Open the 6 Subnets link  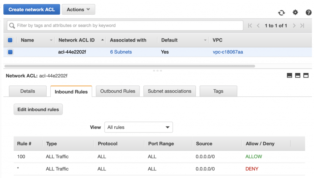[x=121, y=52]
